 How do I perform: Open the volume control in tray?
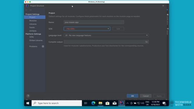[x=143, y=103]
